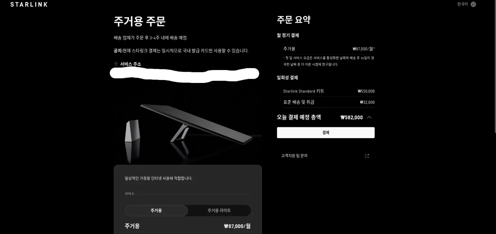Click the 주거용 ₩87,000/월 plan row in the card
Viewport: 496px width, 234px height.
coord(187,226)
